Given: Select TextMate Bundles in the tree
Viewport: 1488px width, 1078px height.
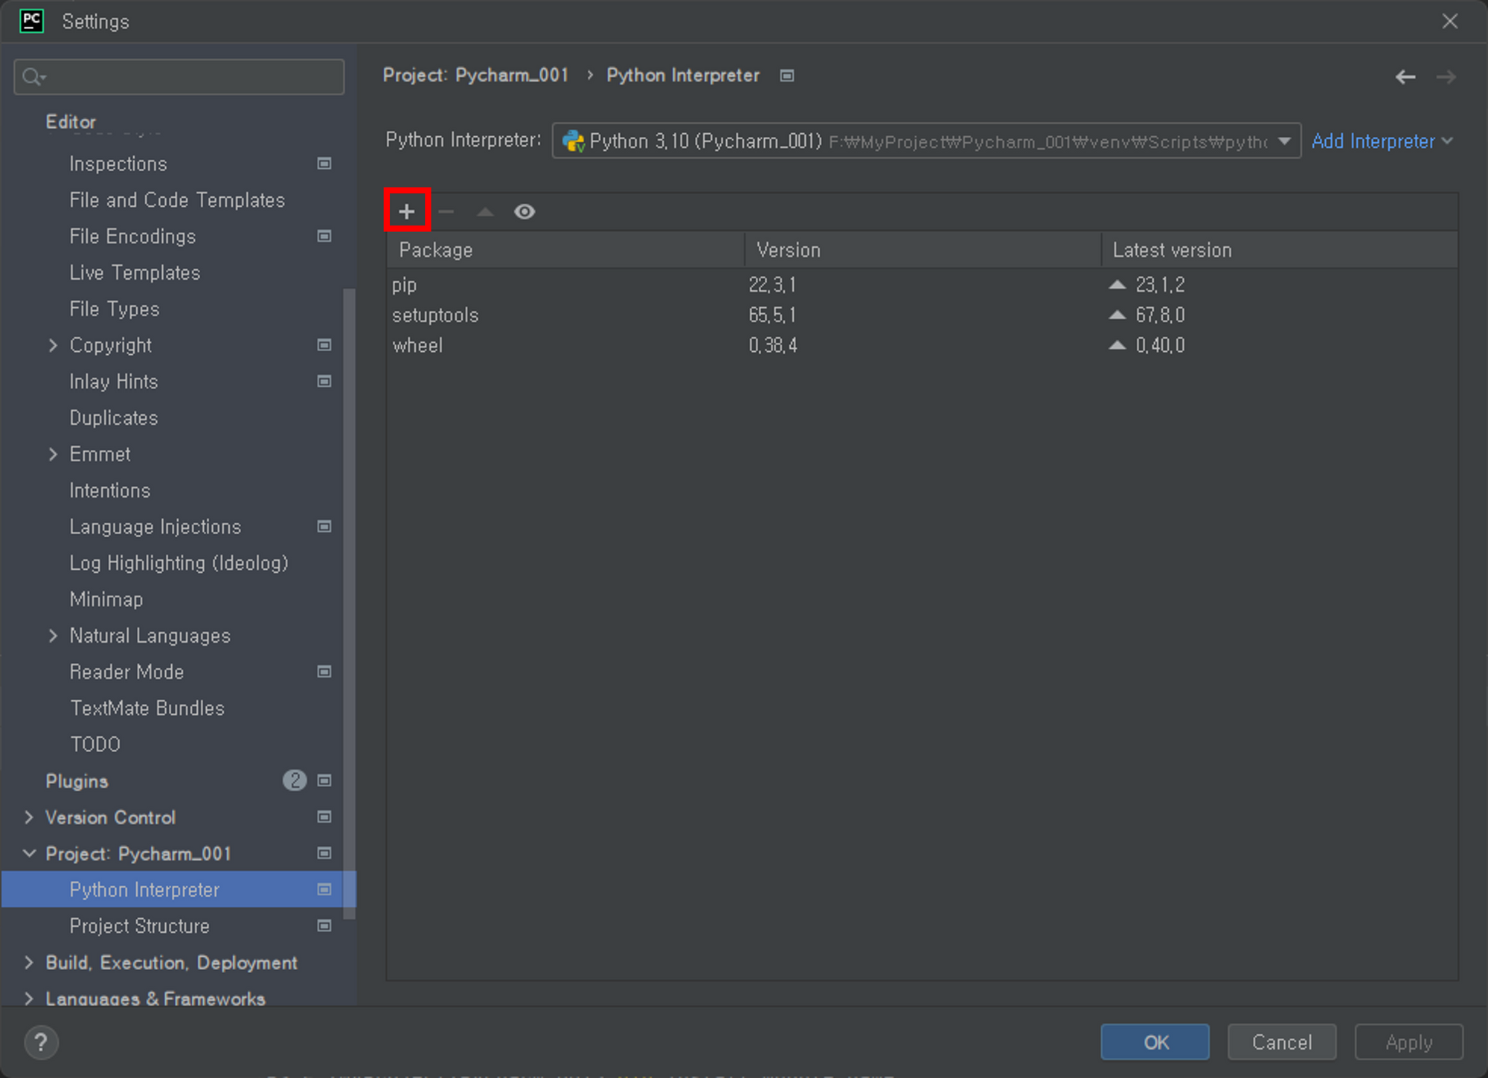Looking at the screenshot, I should click(x=147, y=708).
